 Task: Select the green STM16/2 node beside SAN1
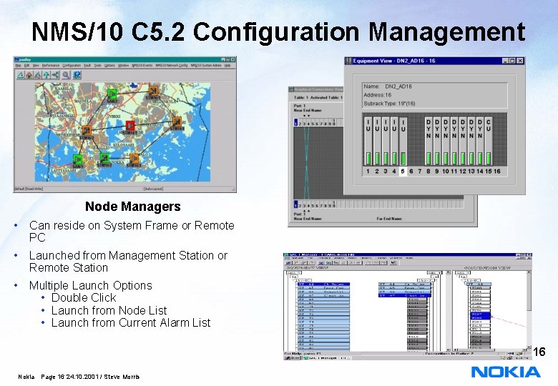[104, 158]
